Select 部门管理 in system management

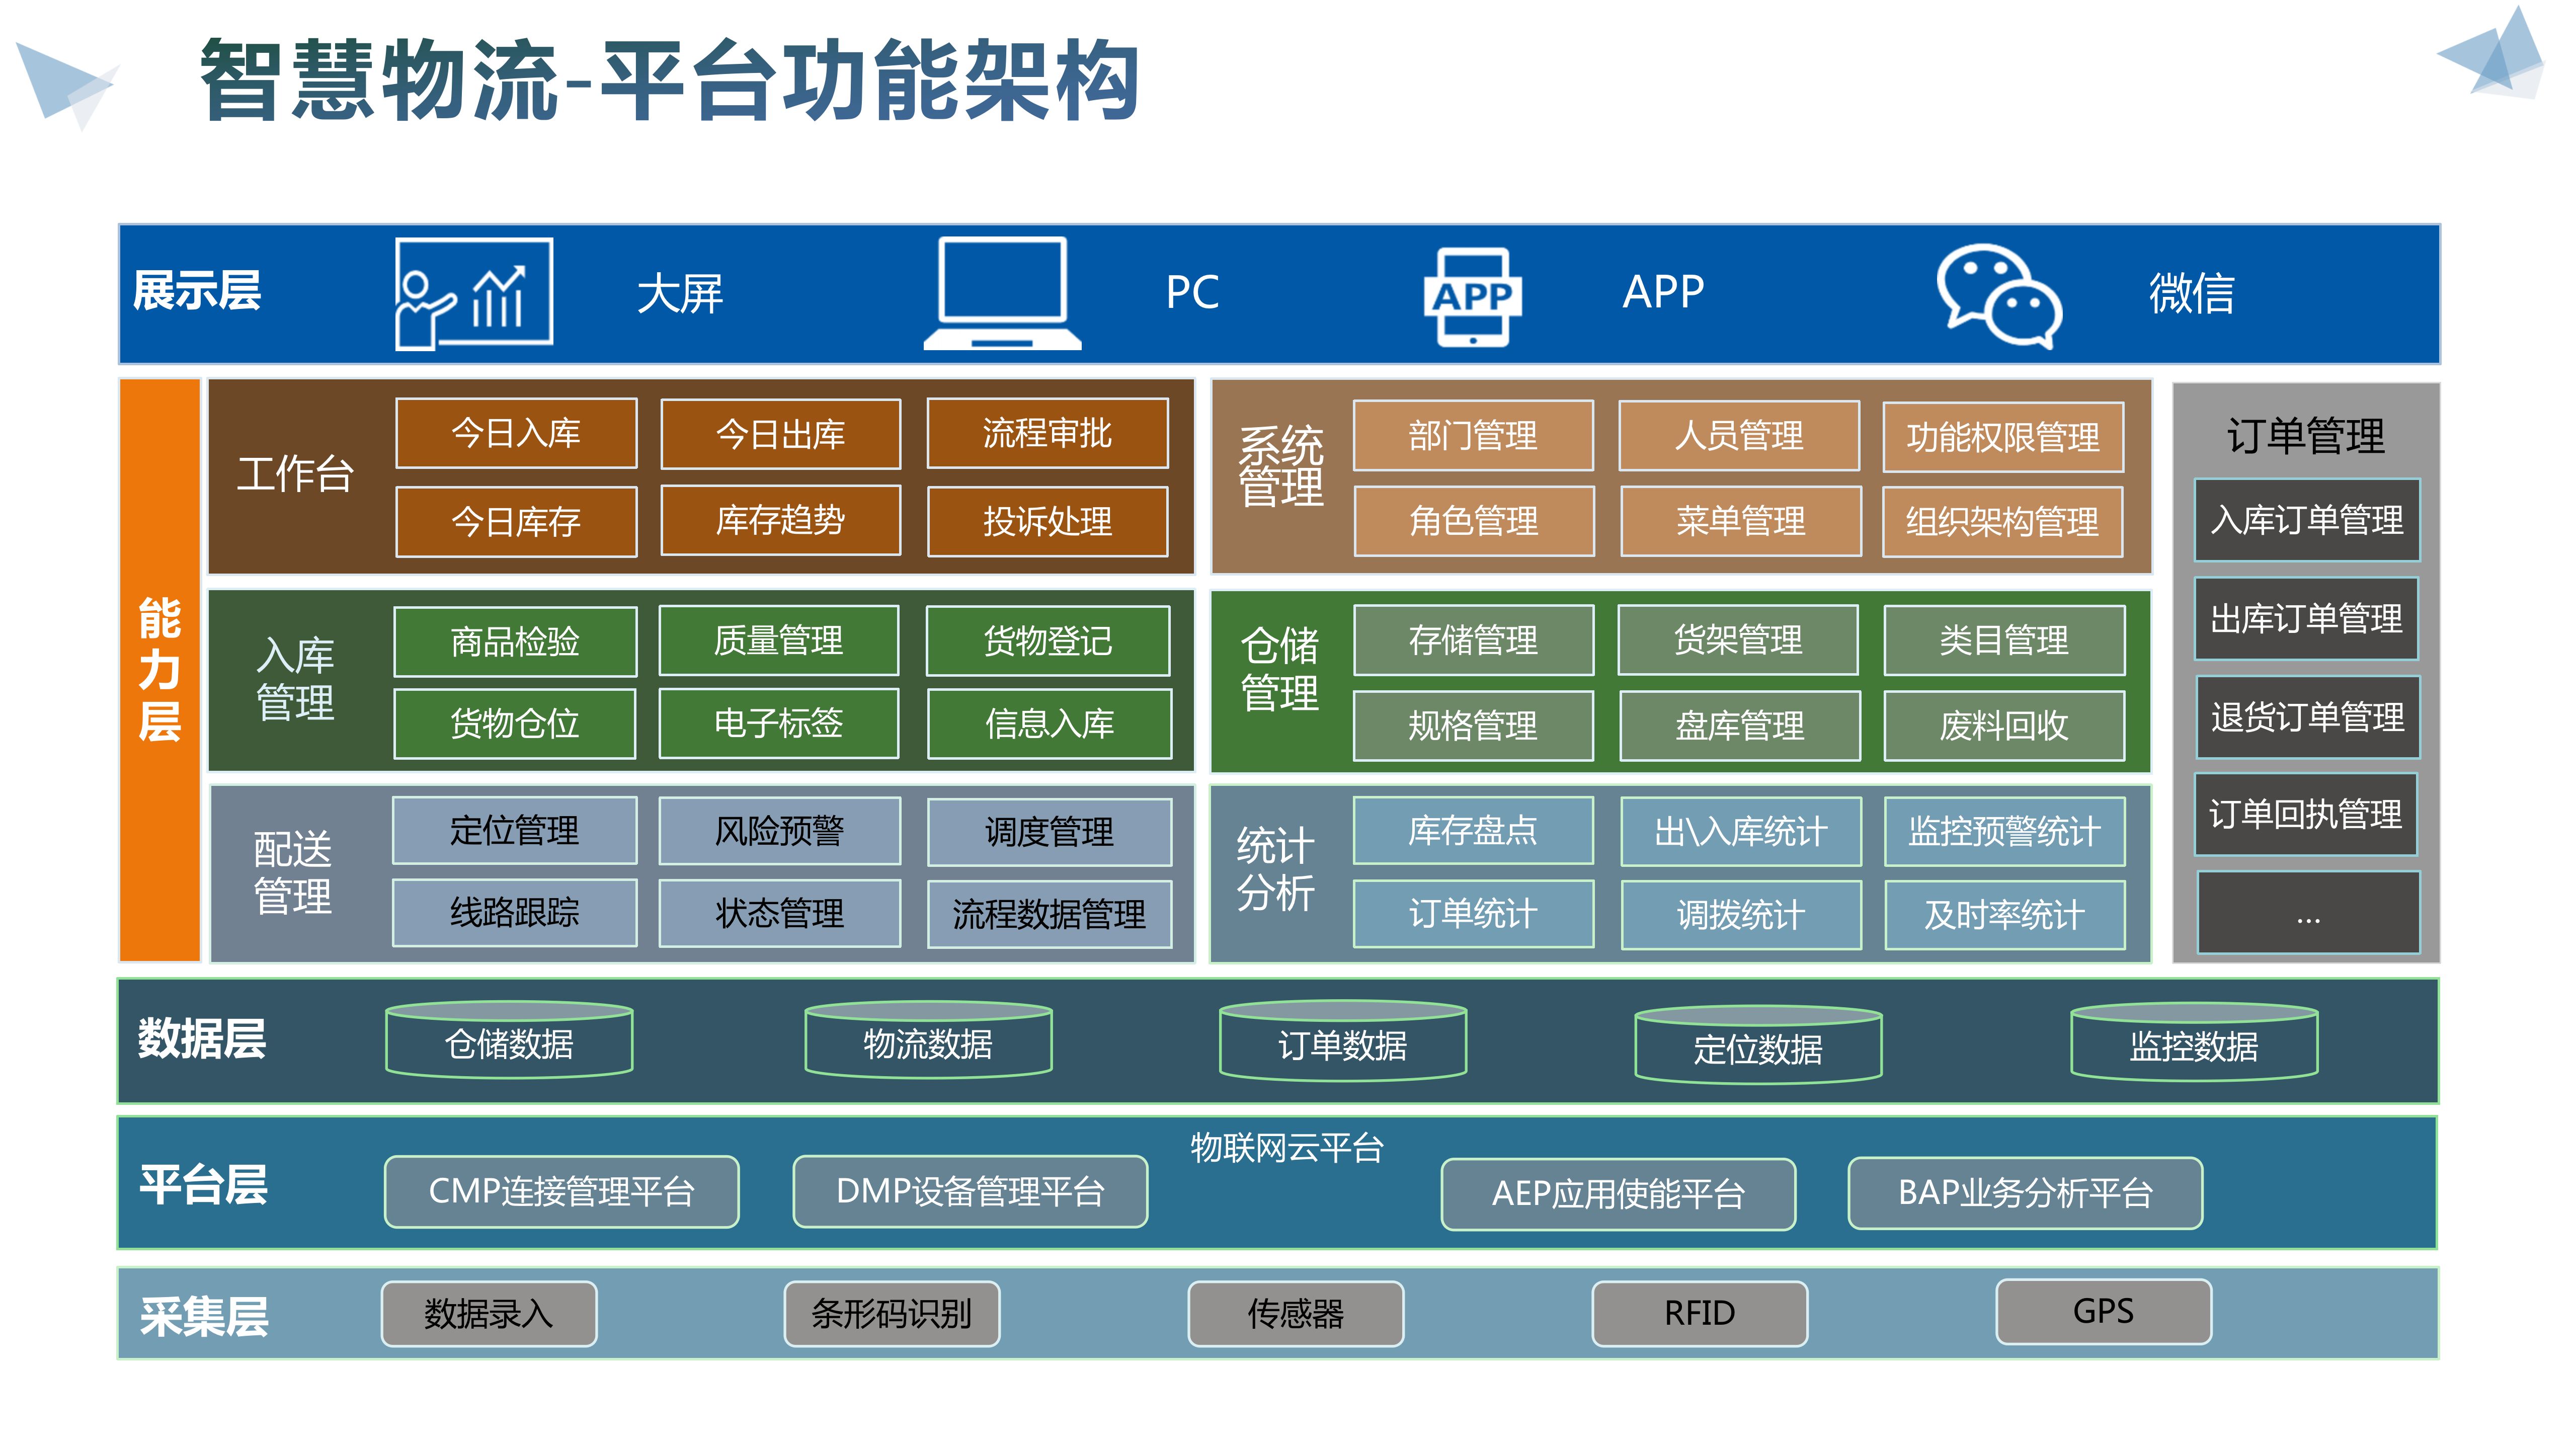tap(1473, 435)
